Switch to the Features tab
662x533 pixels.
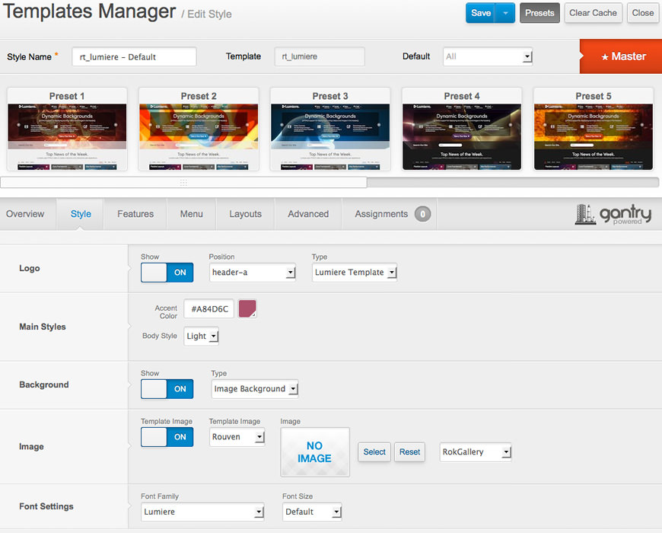click(x=135, y=215)
